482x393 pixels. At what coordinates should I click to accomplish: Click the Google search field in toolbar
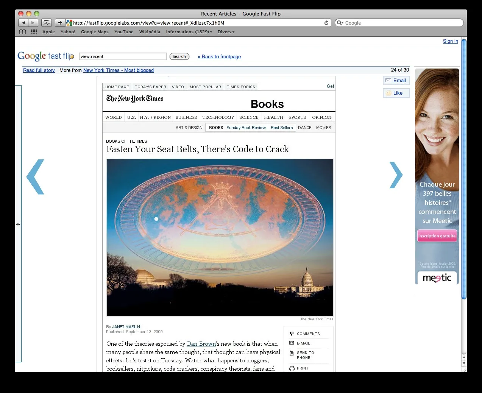399,23
